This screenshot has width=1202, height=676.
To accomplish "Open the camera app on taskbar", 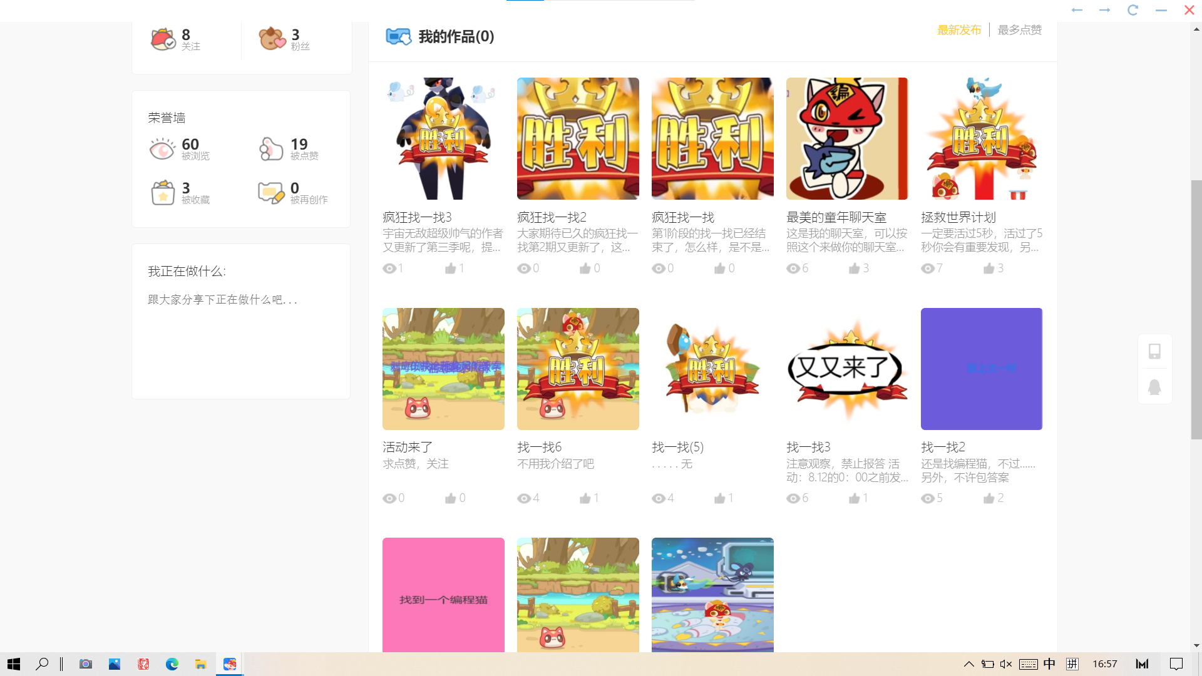I will click(x=86, y=664).
